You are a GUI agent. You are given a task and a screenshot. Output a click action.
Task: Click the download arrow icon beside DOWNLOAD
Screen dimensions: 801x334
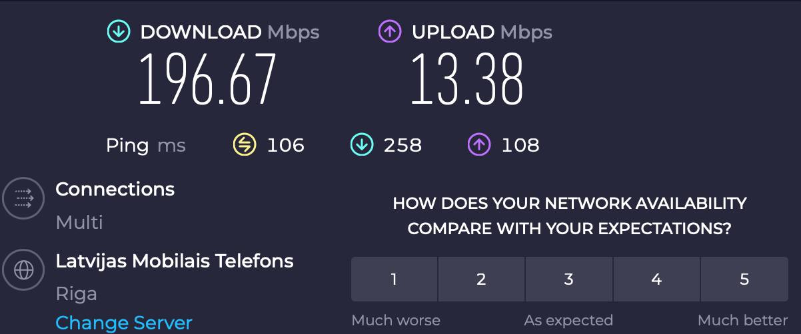(118, 31)
